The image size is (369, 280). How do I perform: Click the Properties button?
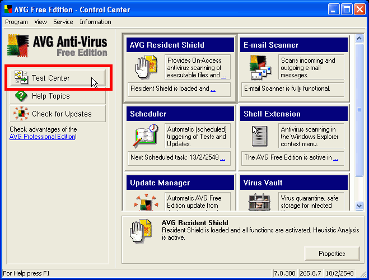(x=332, y=254)
